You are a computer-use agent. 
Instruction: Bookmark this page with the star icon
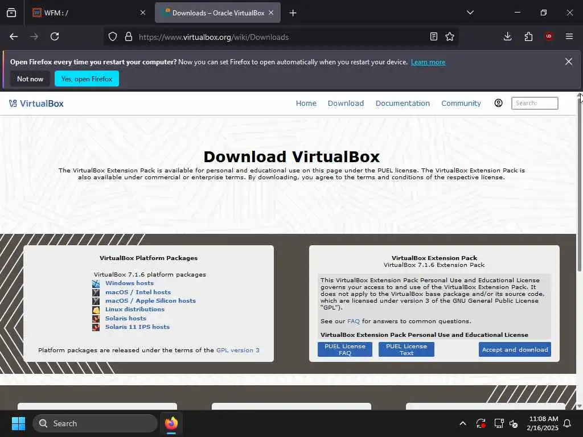450,36
